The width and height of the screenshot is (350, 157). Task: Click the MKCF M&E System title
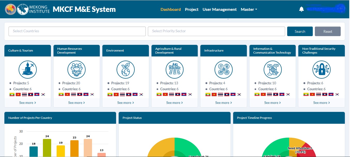click(x=84, y=9)
